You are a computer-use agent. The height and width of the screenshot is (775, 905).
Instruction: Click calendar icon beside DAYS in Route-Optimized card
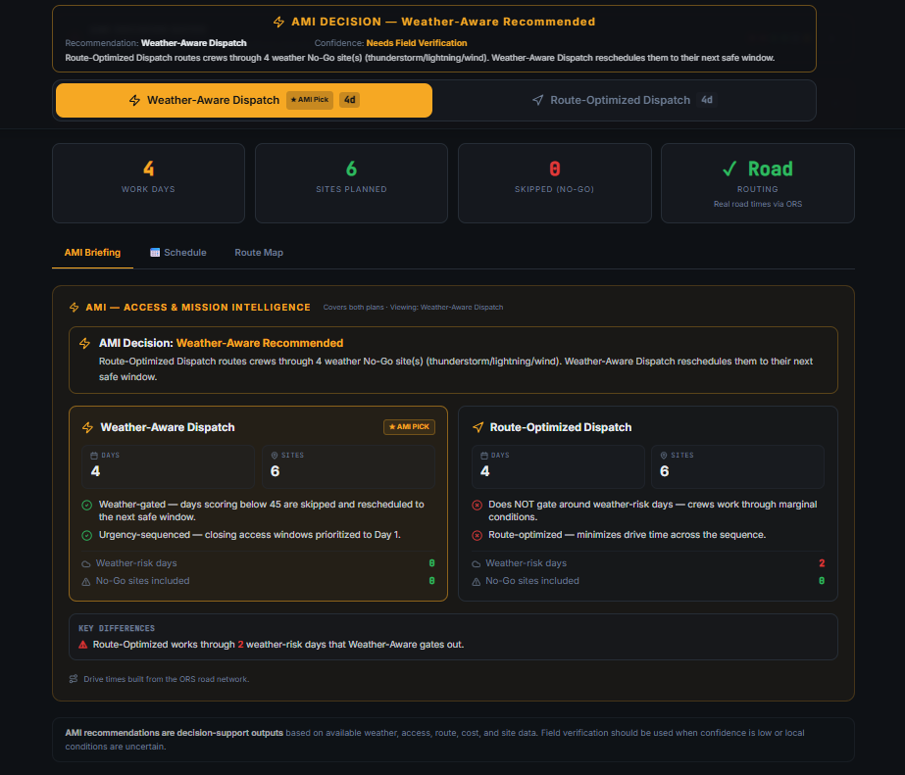[x=484, y=456]
